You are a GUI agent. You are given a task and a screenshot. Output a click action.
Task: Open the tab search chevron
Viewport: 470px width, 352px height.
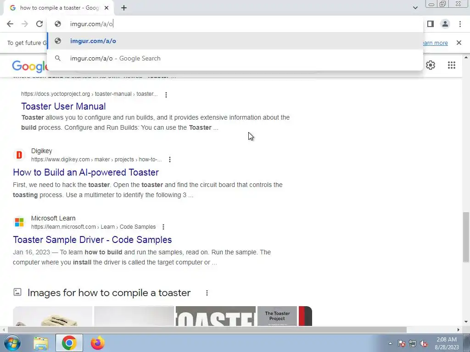(415, 8)
